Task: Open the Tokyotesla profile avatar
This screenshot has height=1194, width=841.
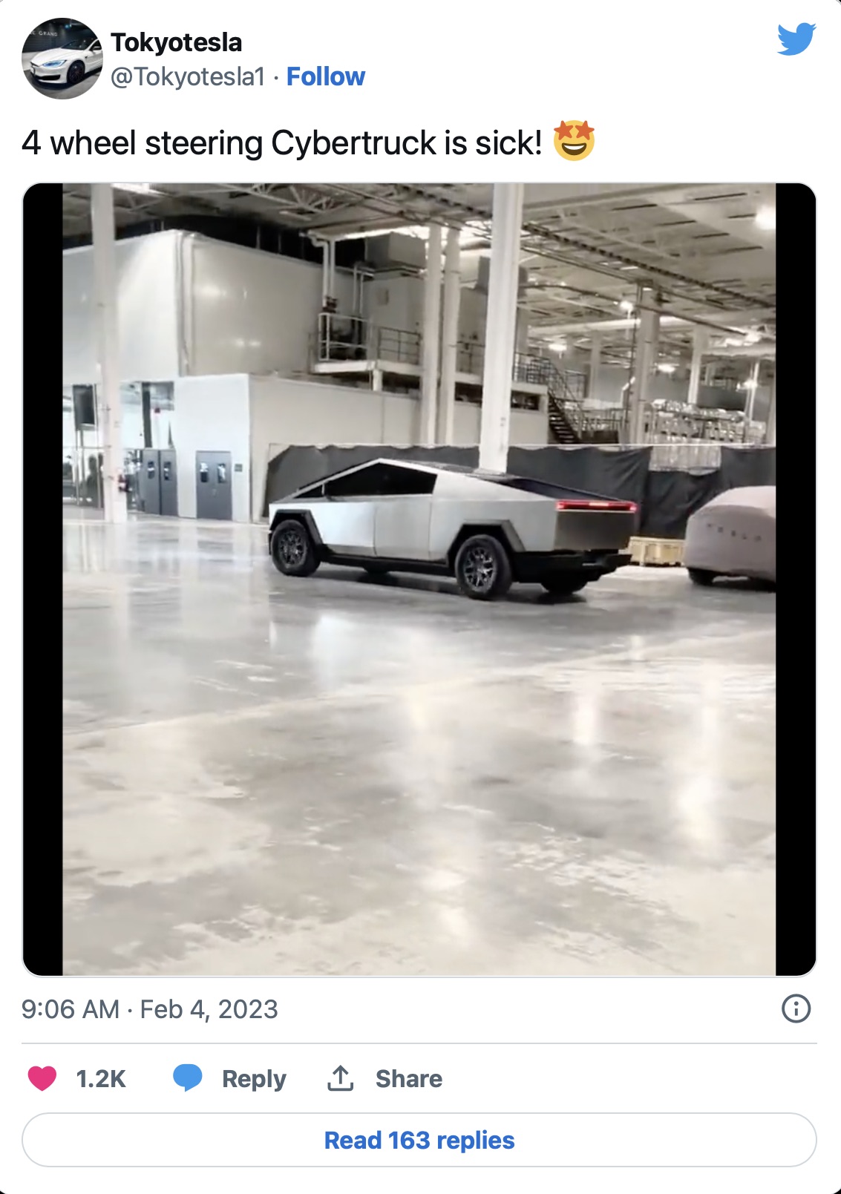Action: click(62, 59)
